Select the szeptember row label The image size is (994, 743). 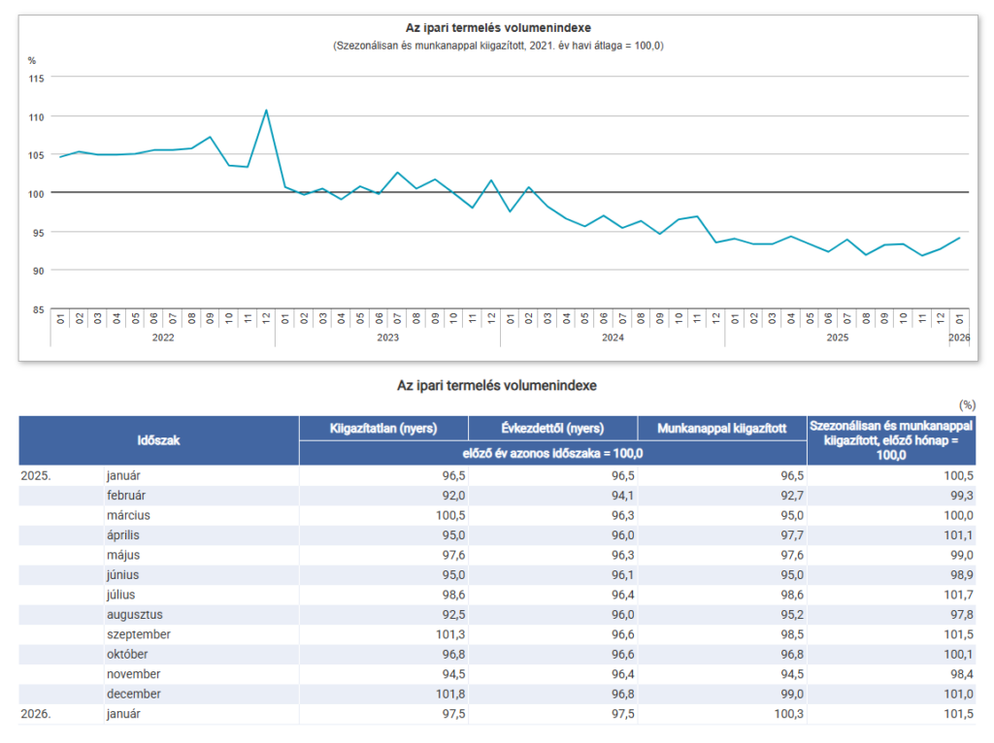139,634
